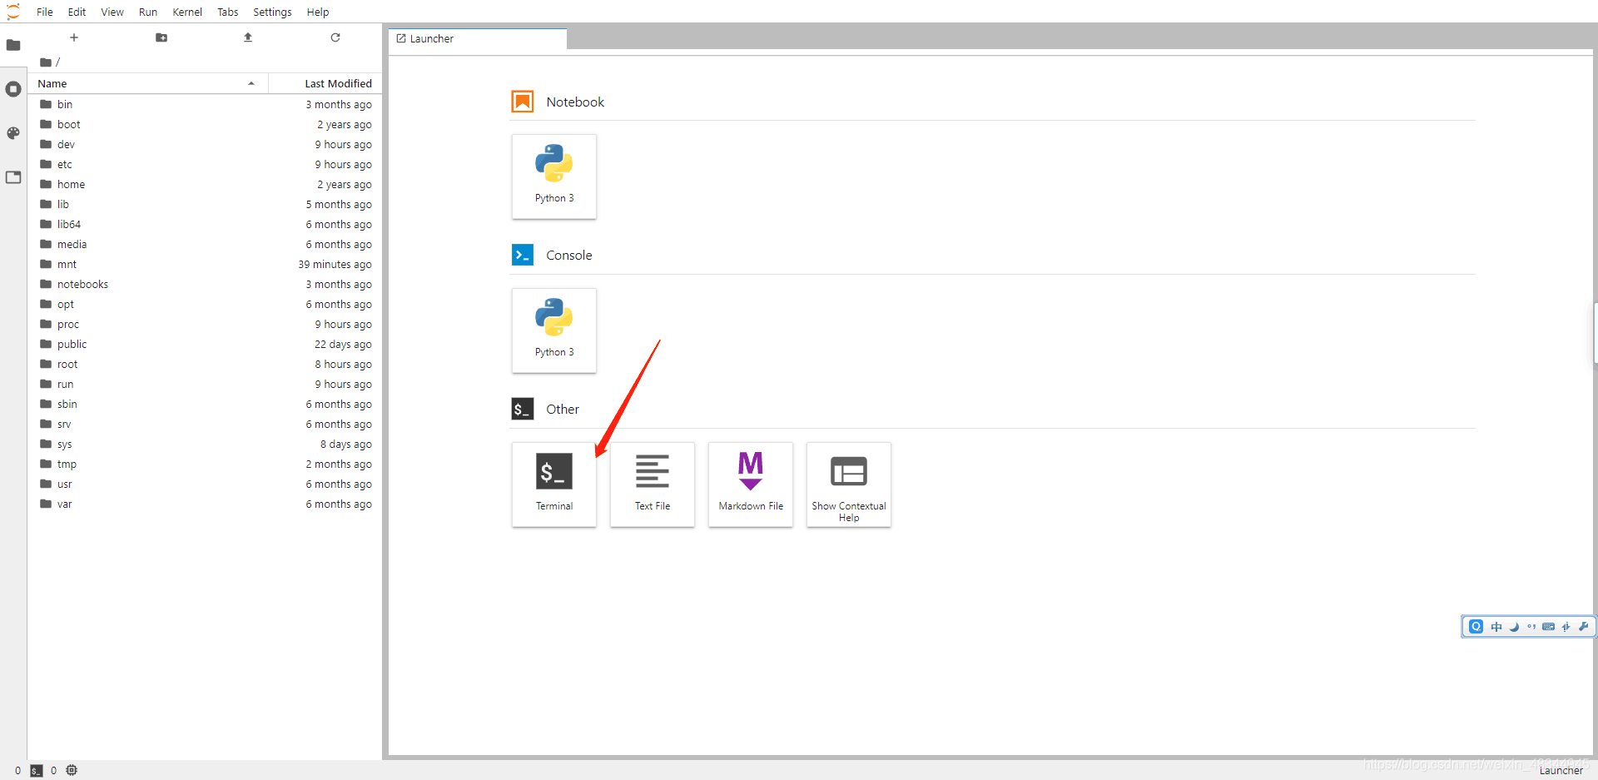Screen dimensions: 1598x780
Task: Open the Run menu
Action: 148,12
